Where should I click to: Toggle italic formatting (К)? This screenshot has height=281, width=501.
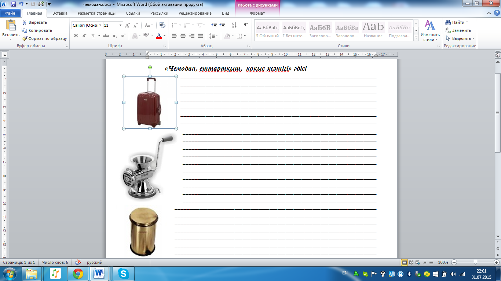pyautogui.click(x=84, y=36)
